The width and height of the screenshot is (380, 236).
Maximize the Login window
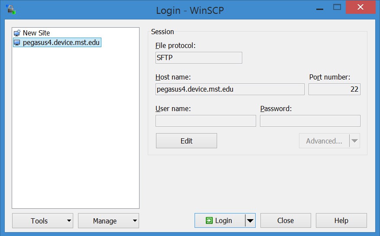337,7
